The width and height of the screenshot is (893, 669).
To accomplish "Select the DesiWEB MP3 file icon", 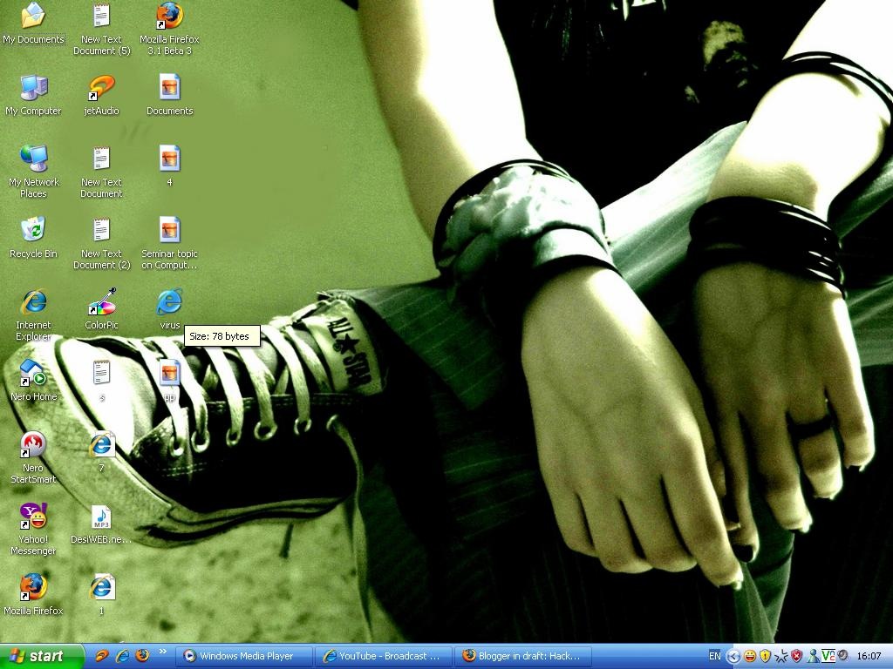I will tap(101, 517).
